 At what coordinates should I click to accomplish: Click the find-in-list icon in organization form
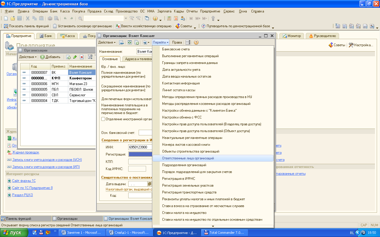(121, 42)
